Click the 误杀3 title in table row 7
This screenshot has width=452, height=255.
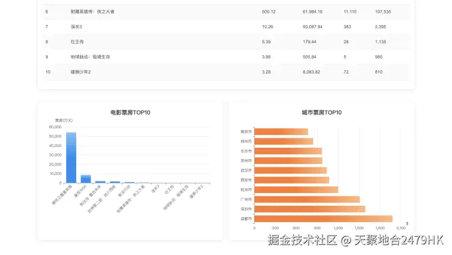(76, 27)
